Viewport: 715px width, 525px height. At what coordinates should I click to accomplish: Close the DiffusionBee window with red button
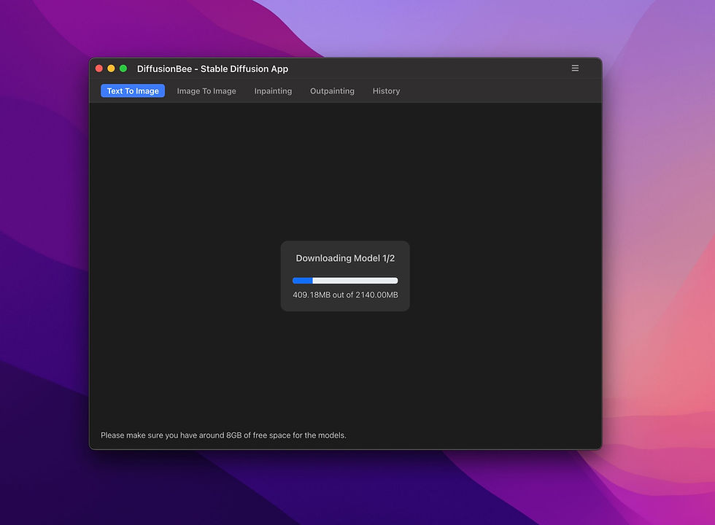click(99, 69)
